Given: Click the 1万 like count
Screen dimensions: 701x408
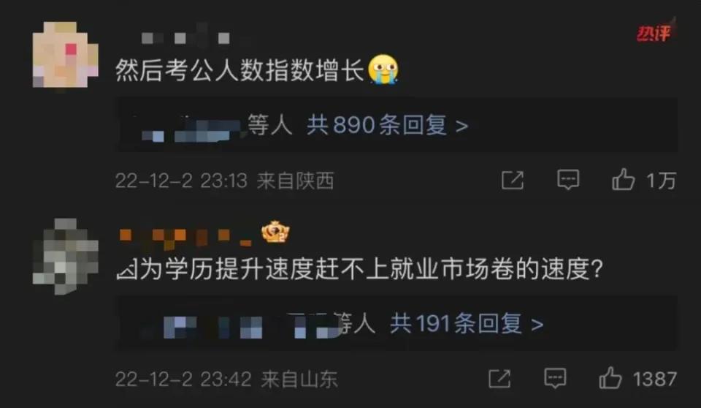Looking at the screenshot, I should point(661,181).
